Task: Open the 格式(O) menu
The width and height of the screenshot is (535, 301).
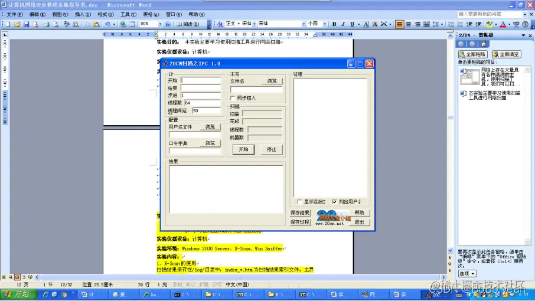Action: tap(106, 14)
